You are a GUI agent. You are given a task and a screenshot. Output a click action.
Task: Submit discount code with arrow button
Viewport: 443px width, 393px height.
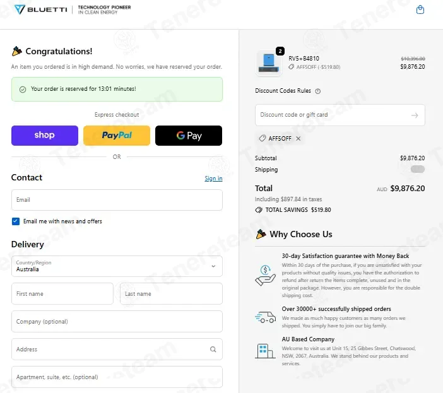click(x=415, y=115)
